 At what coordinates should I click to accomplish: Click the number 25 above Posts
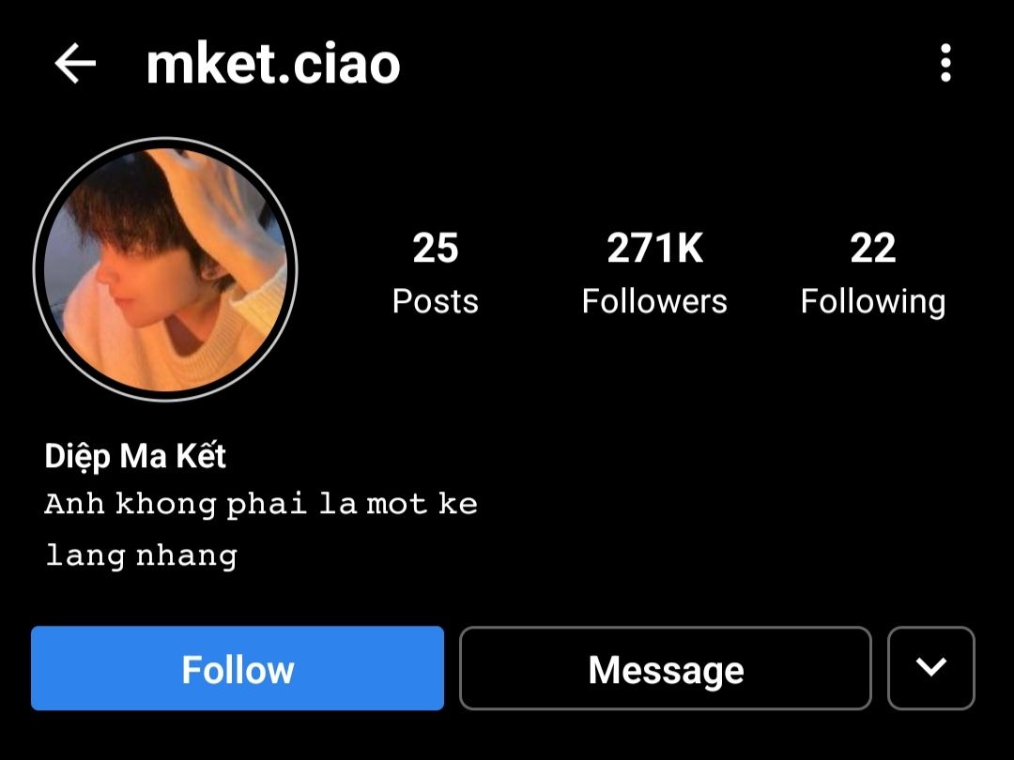pos(436,248)
